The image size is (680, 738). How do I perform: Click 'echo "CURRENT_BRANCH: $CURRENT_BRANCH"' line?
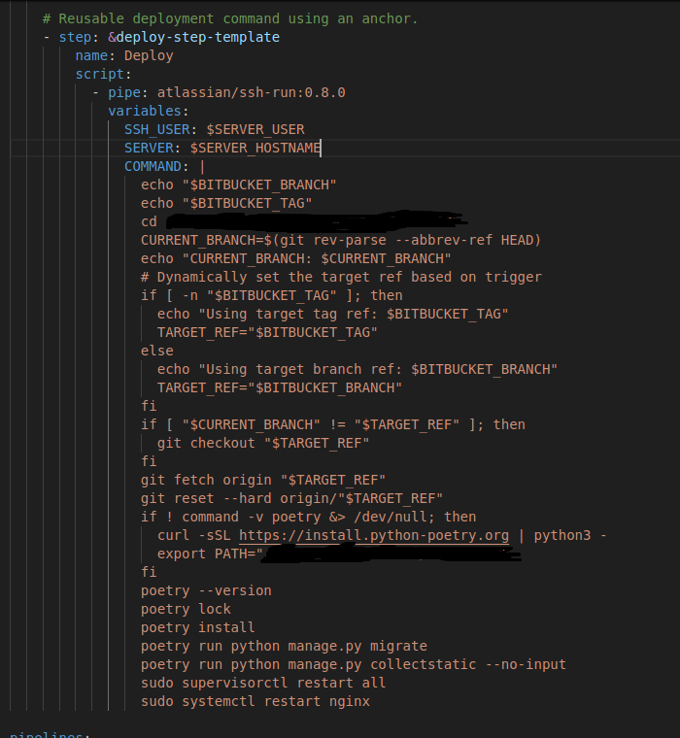point(295,259)
